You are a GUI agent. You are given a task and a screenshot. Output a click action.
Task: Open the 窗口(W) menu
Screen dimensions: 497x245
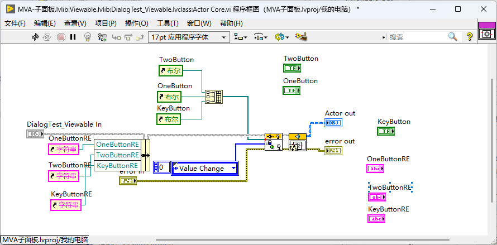[x=199, y=23]
